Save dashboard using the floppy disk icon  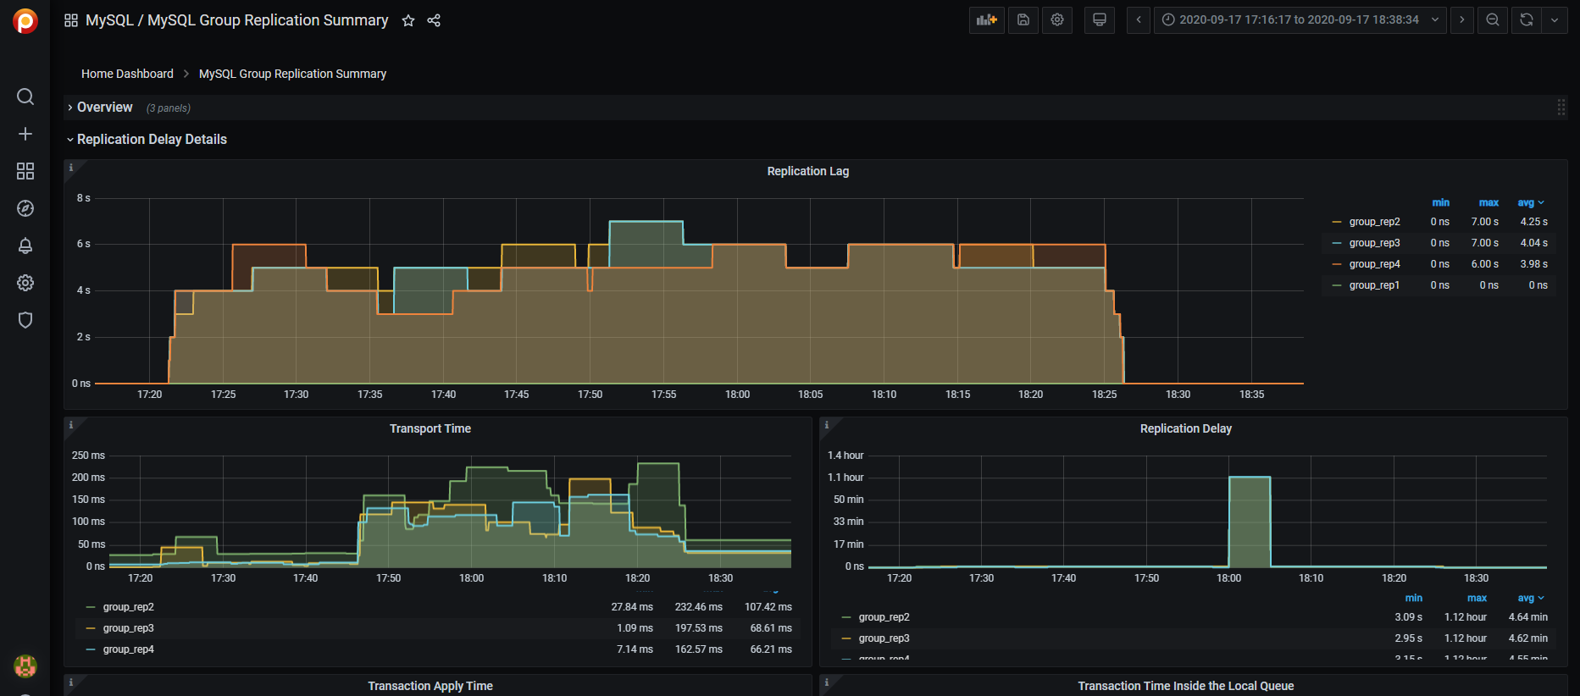(x=1023, y=19)
